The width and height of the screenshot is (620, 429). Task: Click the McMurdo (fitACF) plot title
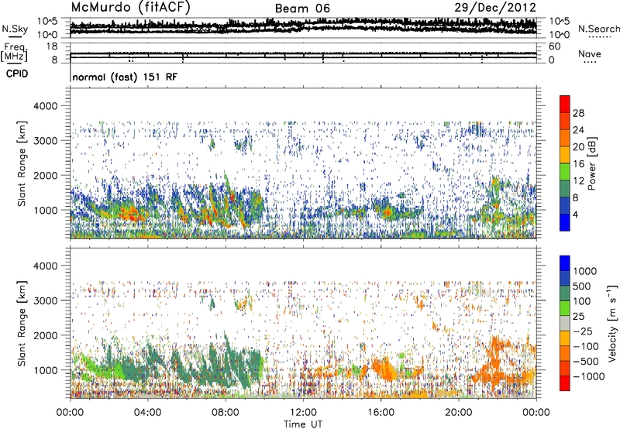tap(130, 7)
